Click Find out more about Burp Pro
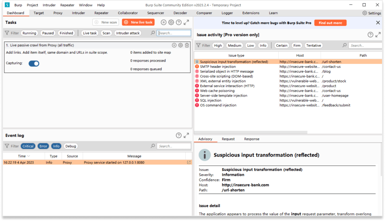Screen dimensions: 385x221 point(330,23)
